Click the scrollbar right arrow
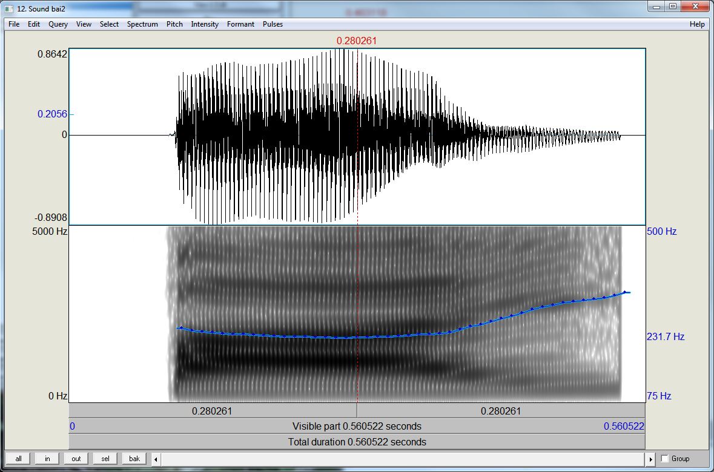 pos(650,459)
